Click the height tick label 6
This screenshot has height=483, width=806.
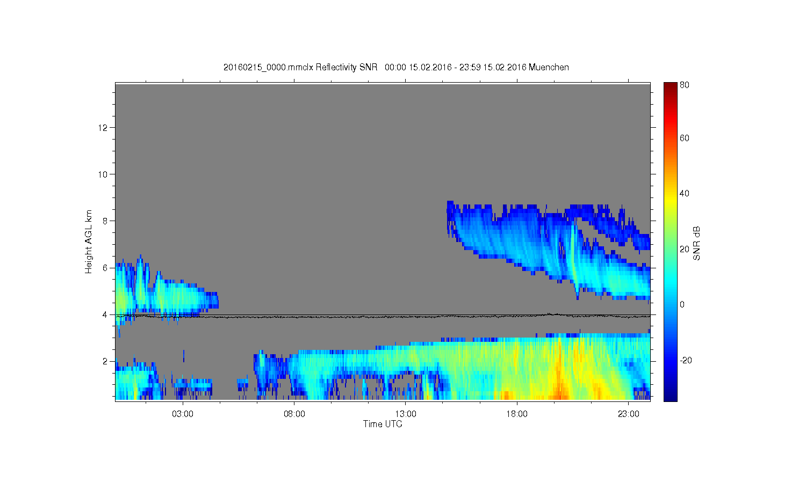pyautogui.click(x=106, y=268)
